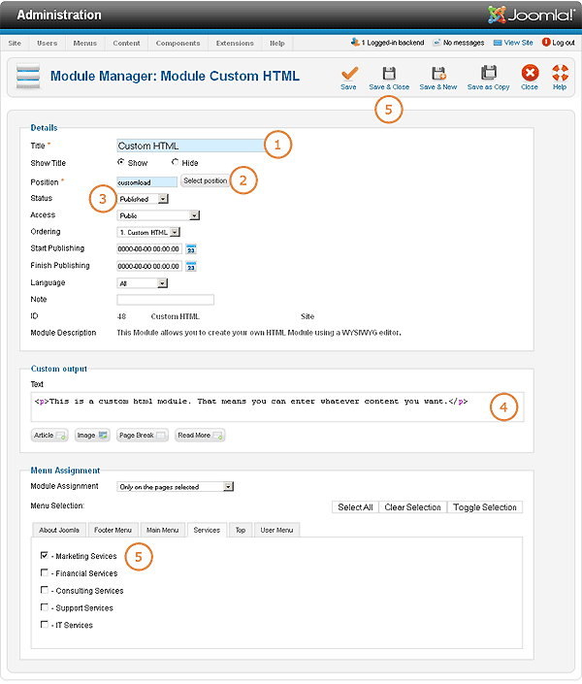Open the Extensions menu
Viewport: 582px width, 684px height.
(235, 44)
